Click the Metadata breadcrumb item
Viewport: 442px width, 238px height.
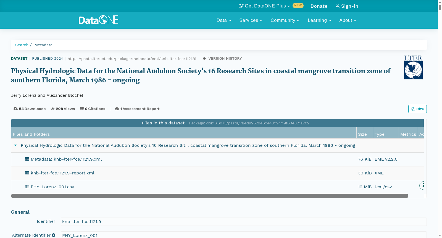pos(43,45)
